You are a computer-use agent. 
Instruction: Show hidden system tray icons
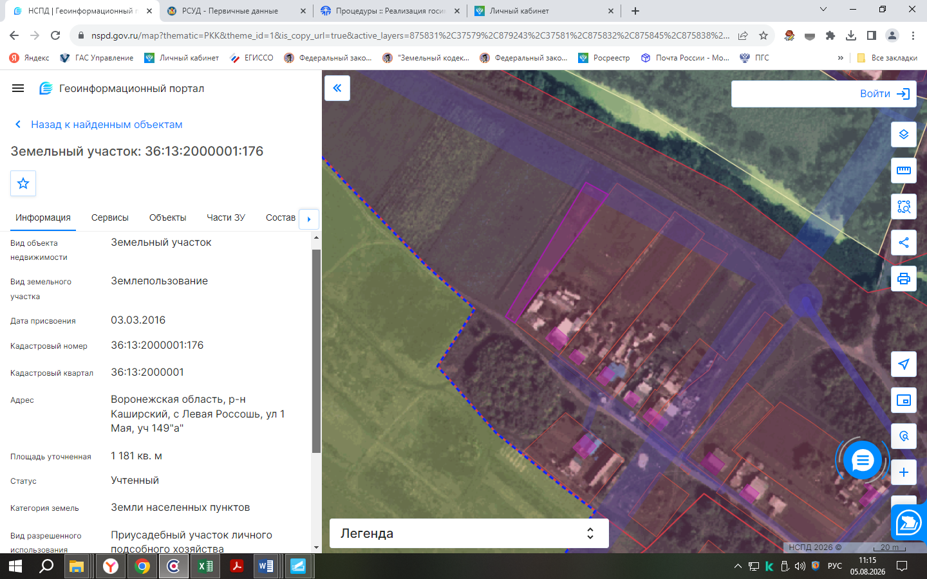coord(738,566)
